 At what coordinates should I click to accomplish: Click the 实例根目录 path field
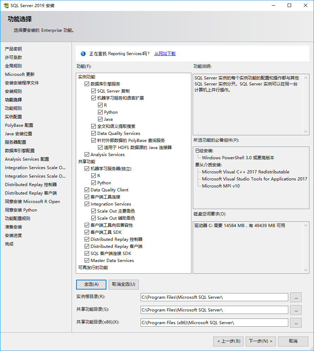pyautogui.click(x=214, y=297)
